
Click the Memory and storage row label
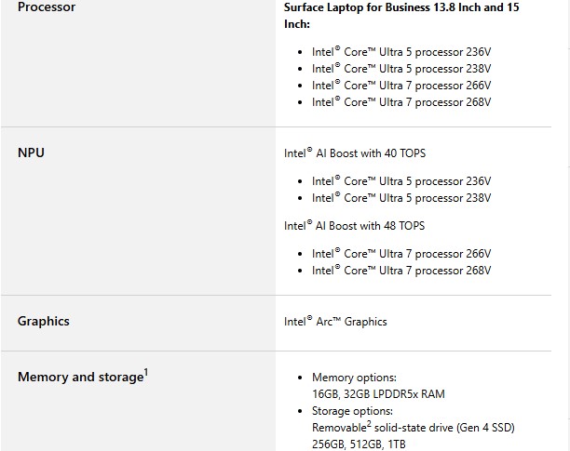[80, 377]
